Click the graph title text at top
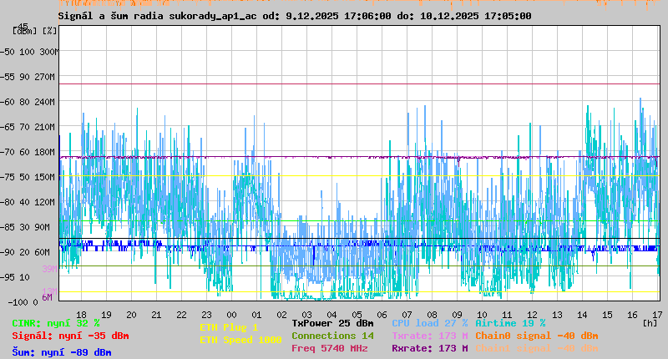The width and height of the screenshot is (668, 359). [x=295, y=16]
